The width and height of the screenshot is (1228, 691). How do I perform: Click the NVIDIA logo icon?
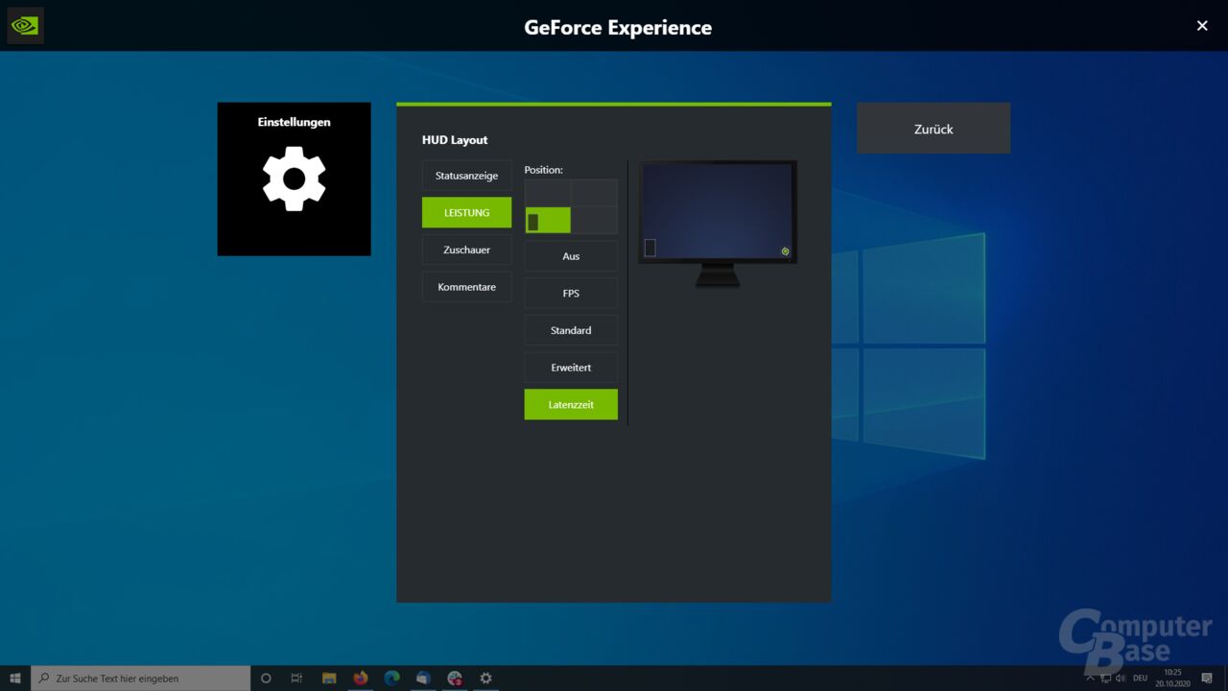pos(25,26)
